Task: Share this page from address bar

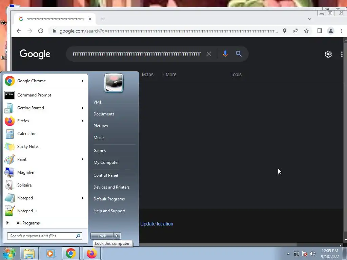Action: pos(295,31)
